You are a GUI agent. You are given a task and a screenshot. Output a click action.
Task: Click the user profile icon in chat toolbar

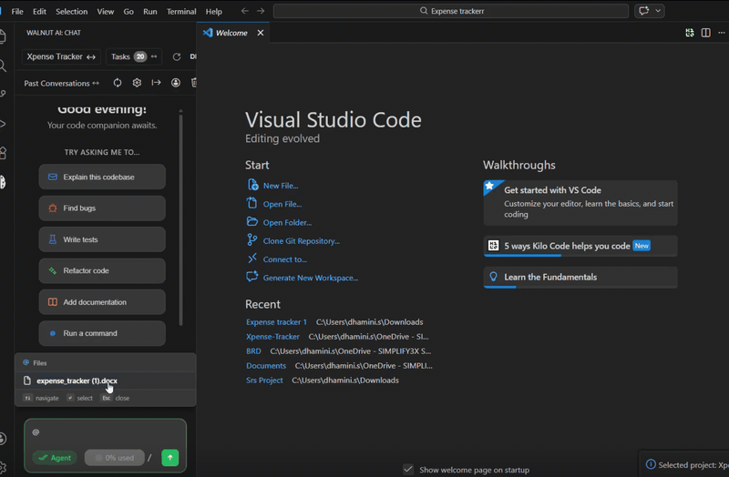(175, 83)
